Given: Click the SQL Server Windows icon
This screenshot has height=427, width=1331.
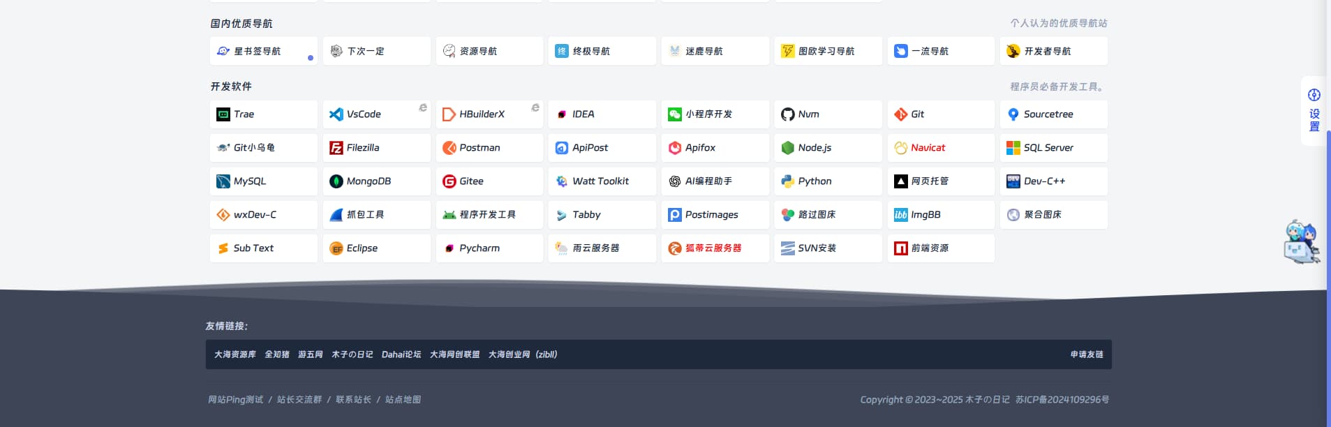Looking at the screenshot, I should point(1013,148).
